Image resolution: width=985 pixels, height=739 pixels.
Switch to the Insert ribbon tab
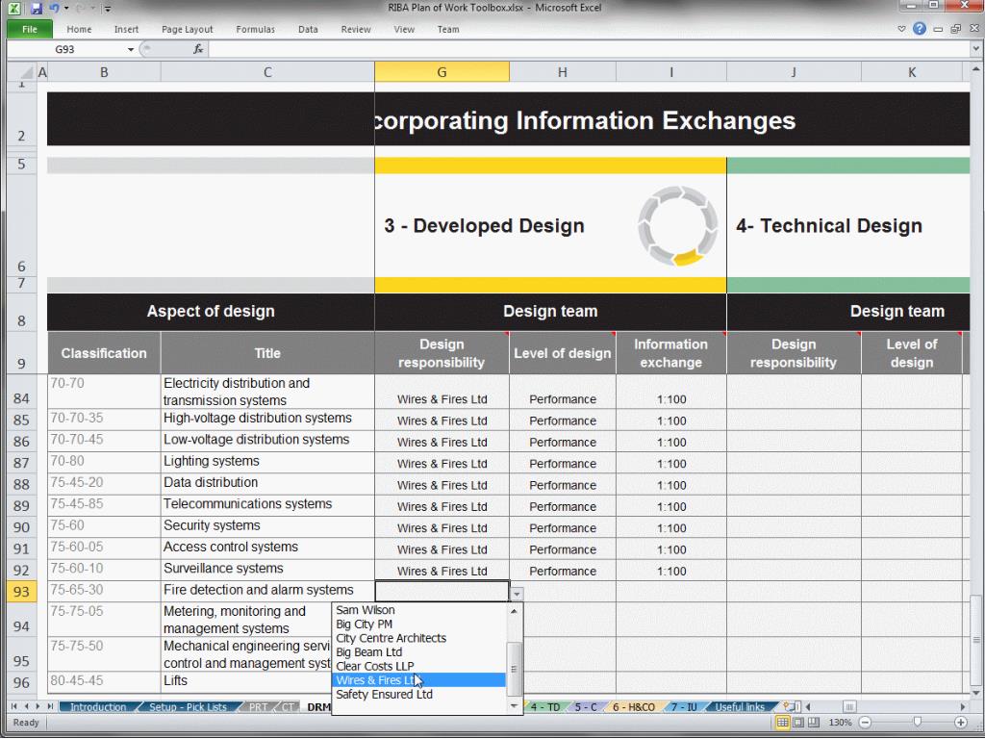point(126,29)
